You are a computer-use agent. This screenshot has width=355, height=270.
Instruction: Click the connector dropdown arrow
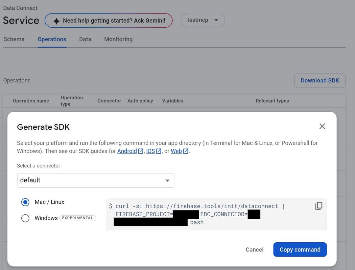click(x=167, y=181)
